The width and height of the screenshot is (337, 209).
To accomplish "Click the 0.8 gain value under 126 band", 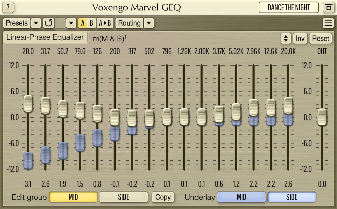I will coord(98,184).
